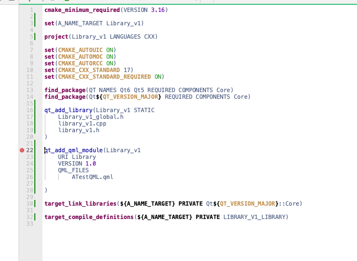
Task: Click the 1.0 value after VERSION
Action: coord(91,164)
